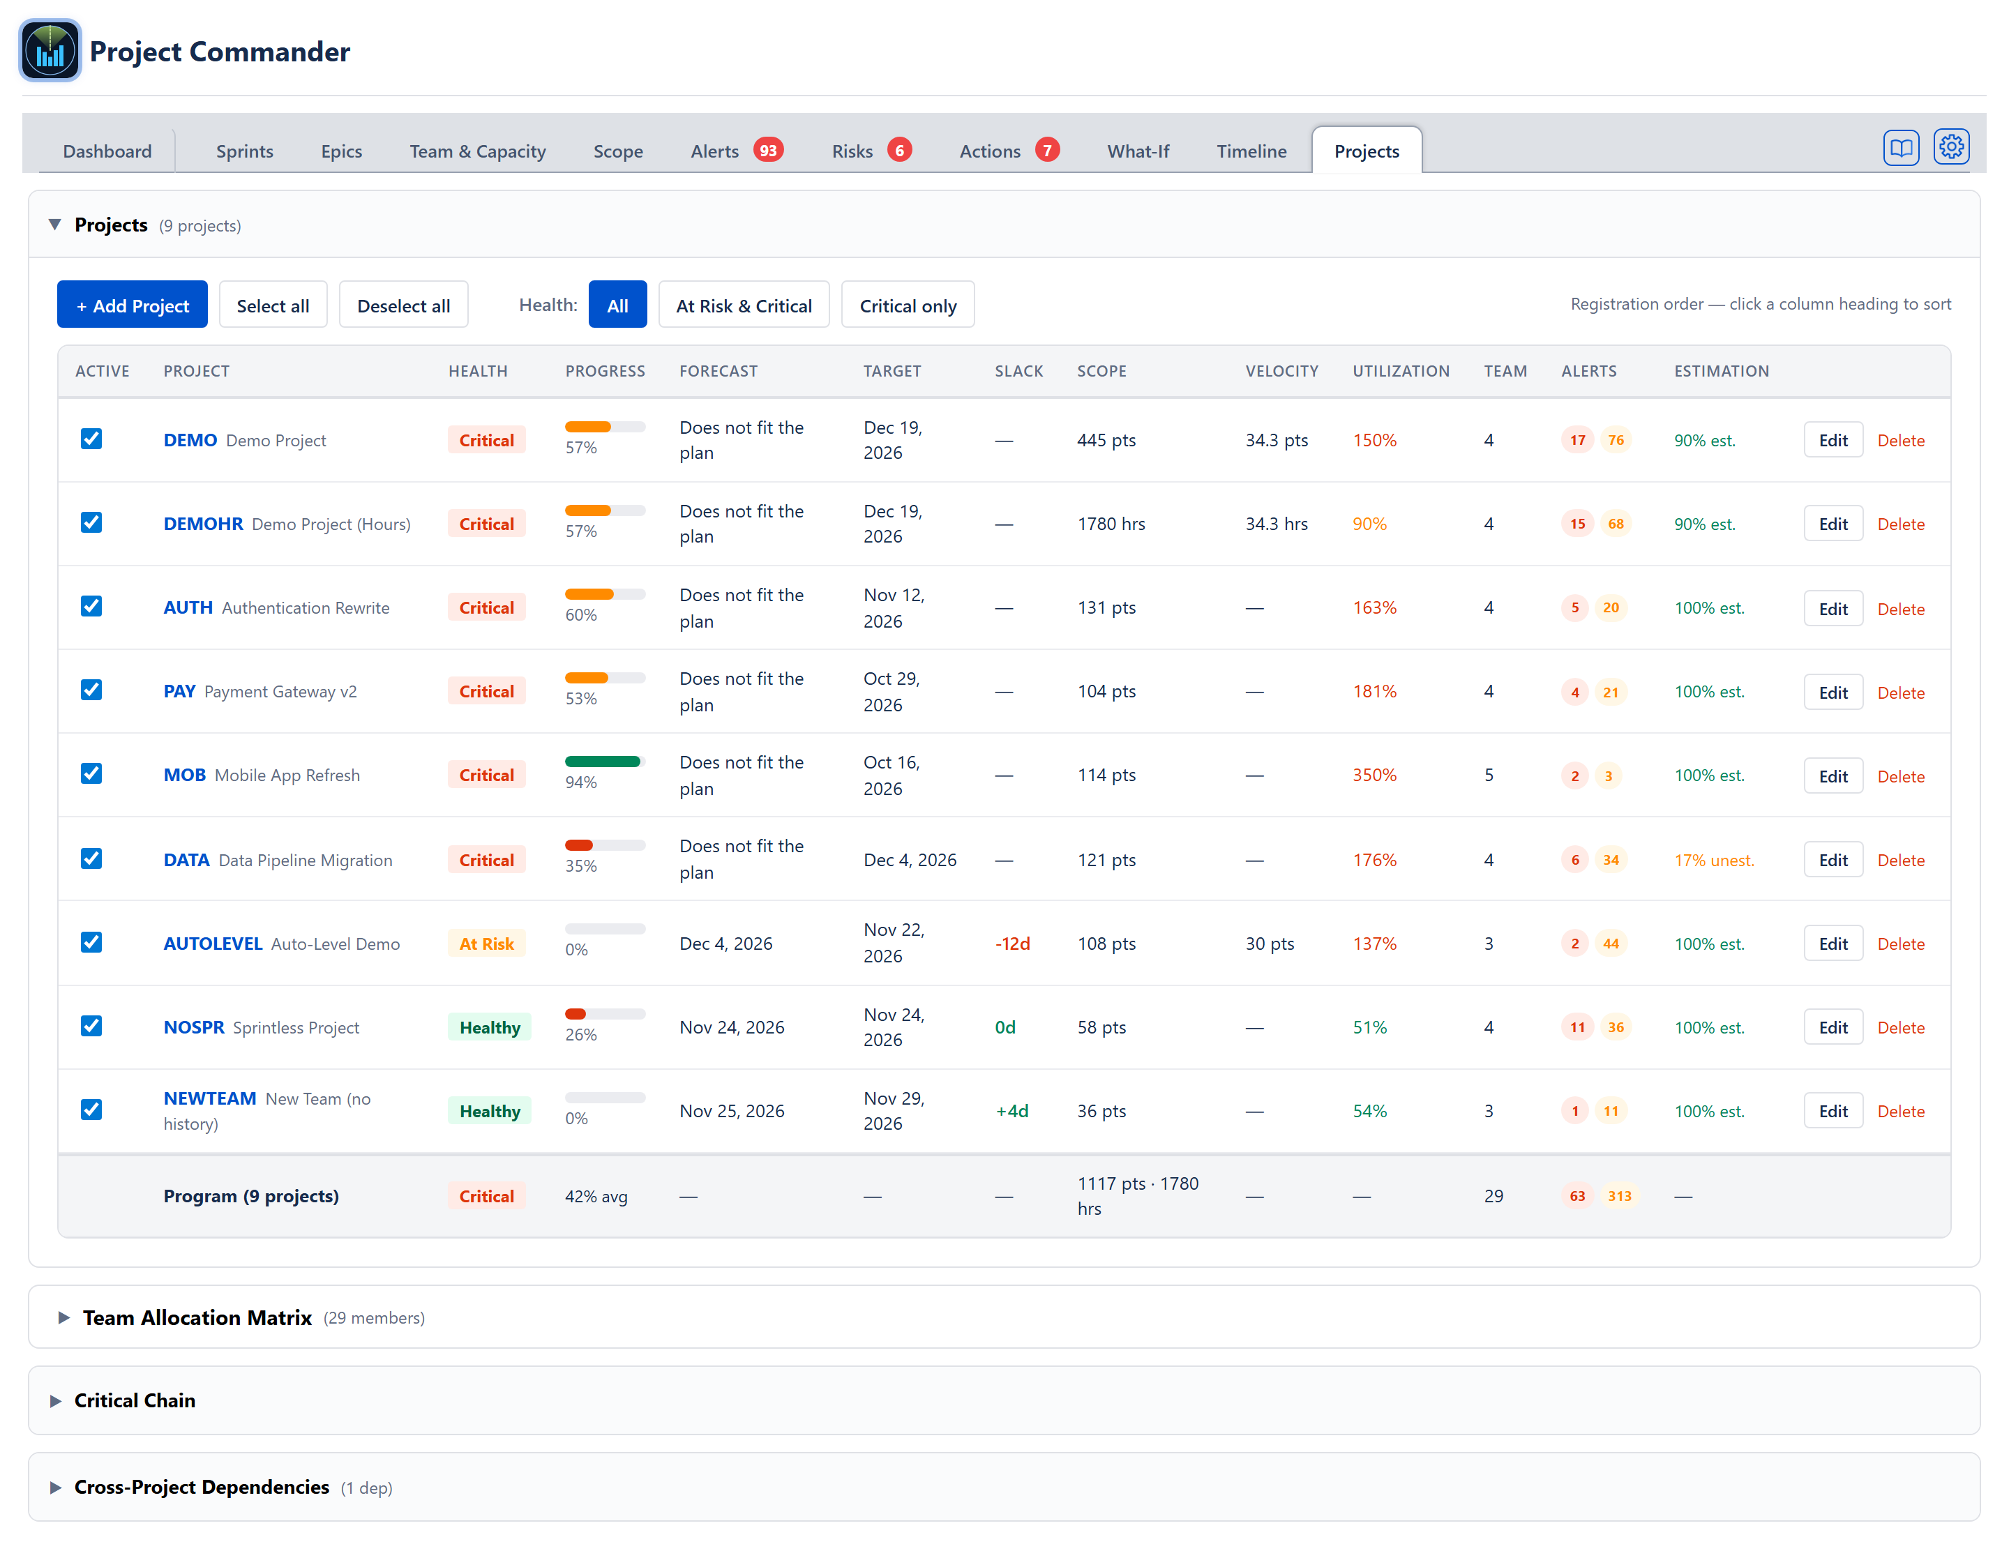Delete the NOSPR project
This screenshot has height=1544, width=2009.
point(1899,1027)
